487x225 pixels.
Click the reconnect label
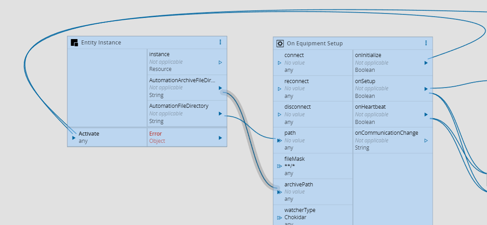296,81
